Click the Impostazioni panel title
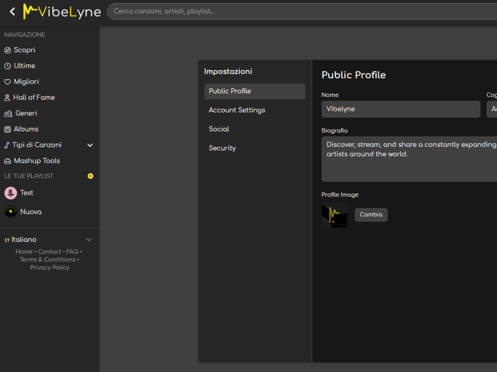 228,71
